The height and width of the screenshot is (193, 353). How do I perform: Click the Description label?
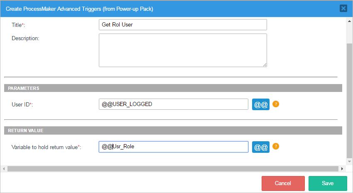tap(25, 39)
